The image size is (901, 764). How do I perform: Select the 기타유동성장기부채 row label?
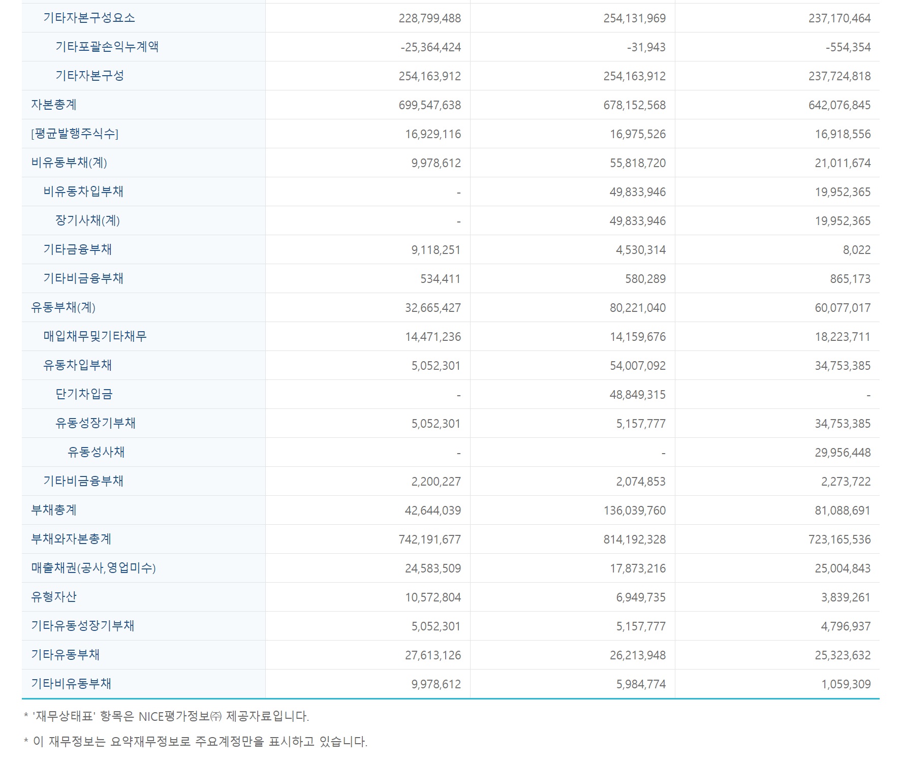[83, 626]
